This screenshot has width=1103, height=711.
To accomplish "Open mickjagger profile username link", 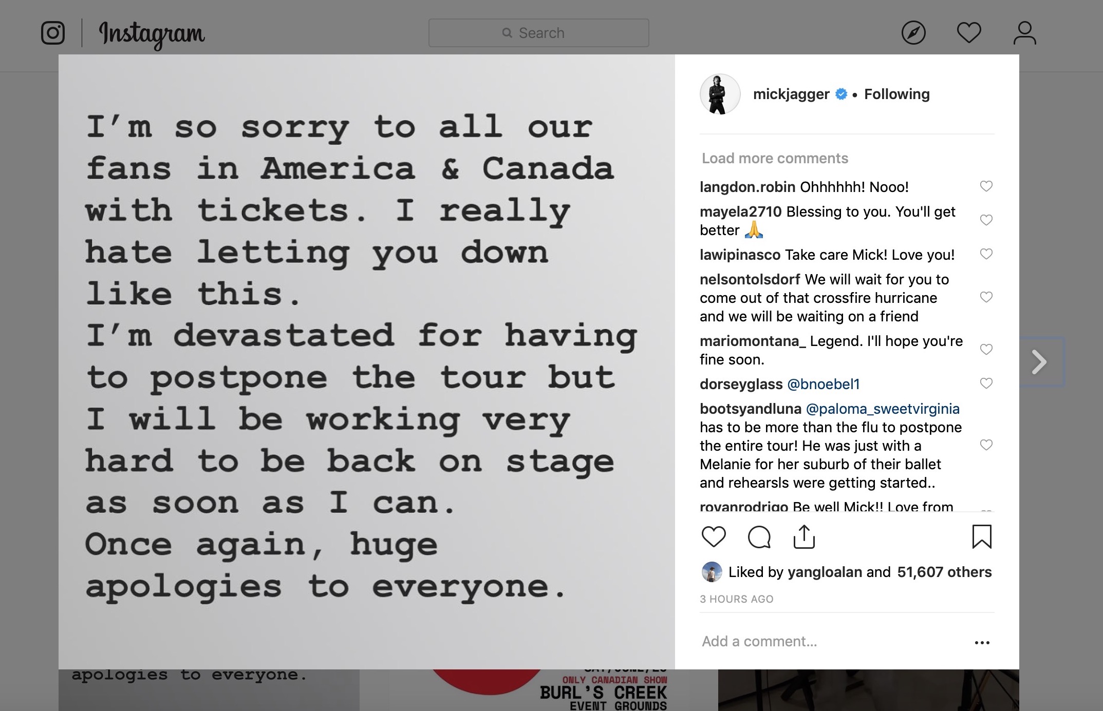I will 791,94.
